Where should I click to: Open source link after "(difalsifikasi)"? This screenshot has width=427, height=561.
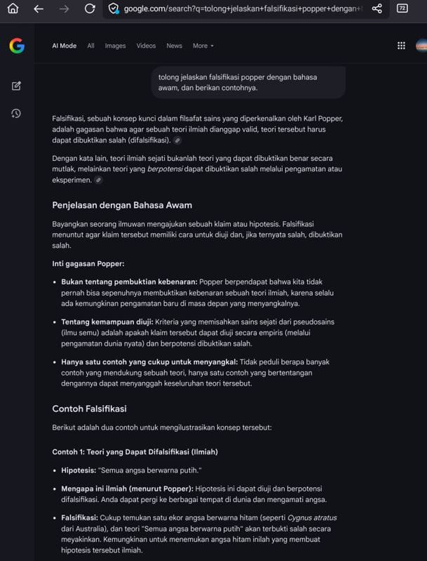(177, 140)
